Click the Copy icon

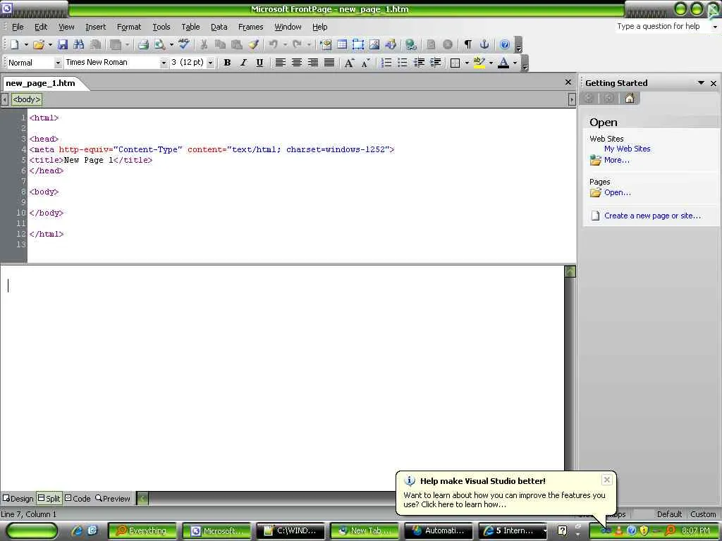pos(220,44)
